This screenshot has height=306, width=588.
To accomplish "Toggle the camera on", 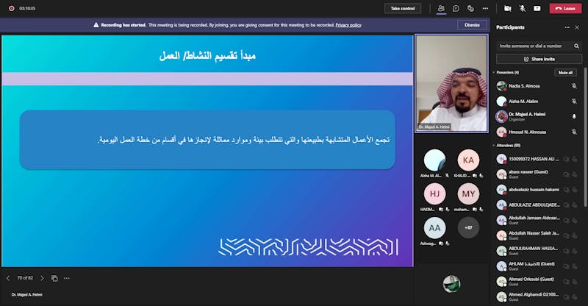I will click(507, 8).
